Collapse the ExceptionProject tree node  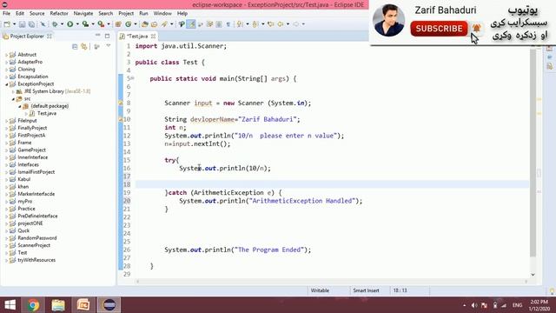(x=6, y=84)
